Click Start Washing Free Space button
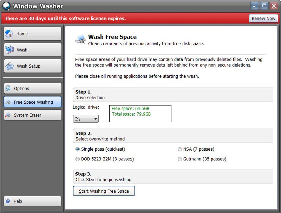 coord(104,191)
